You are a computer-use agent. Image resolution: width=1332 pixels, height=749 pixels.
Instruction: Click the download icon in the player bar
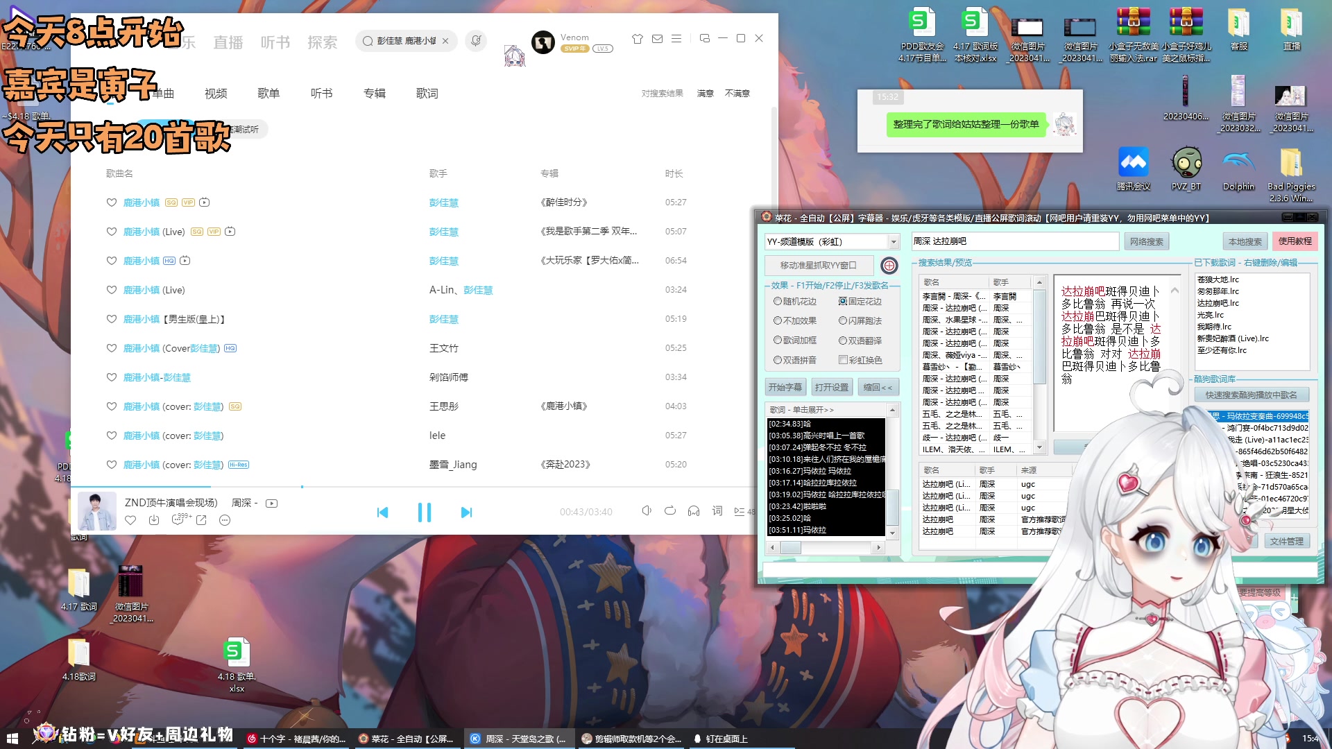(x=154, y=519)
